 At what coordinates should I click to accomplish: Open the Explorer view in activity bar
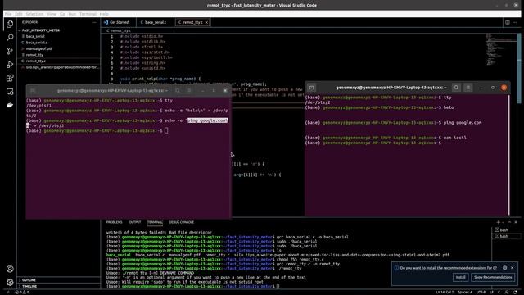coord(10,24)
